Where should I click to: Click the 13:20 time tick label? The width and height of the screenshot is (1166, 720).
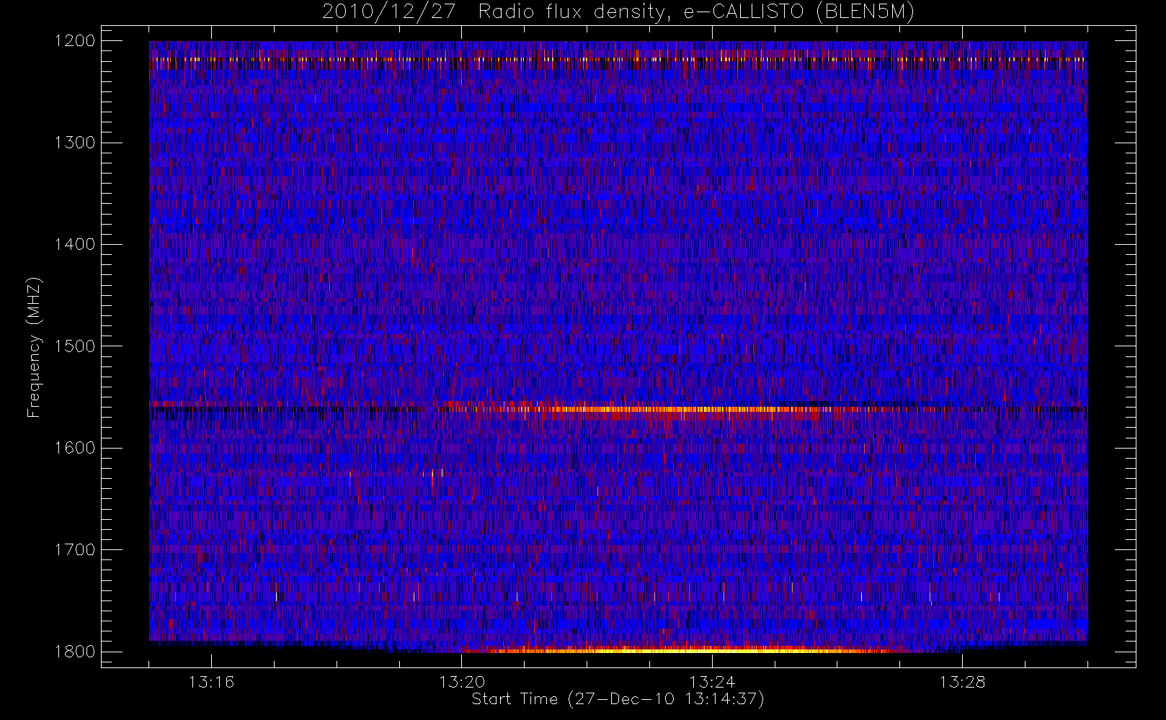pyautogui.click(x=462, y=682)
